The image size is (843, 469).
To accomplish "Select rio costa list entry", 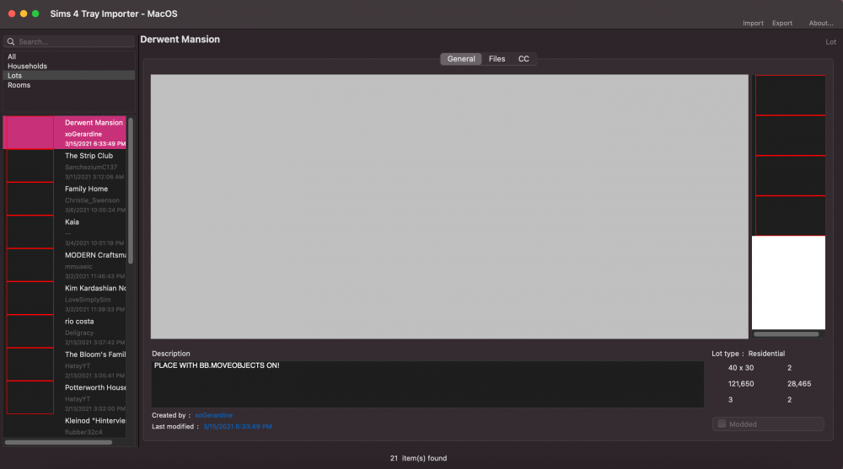I will [65, 332].
